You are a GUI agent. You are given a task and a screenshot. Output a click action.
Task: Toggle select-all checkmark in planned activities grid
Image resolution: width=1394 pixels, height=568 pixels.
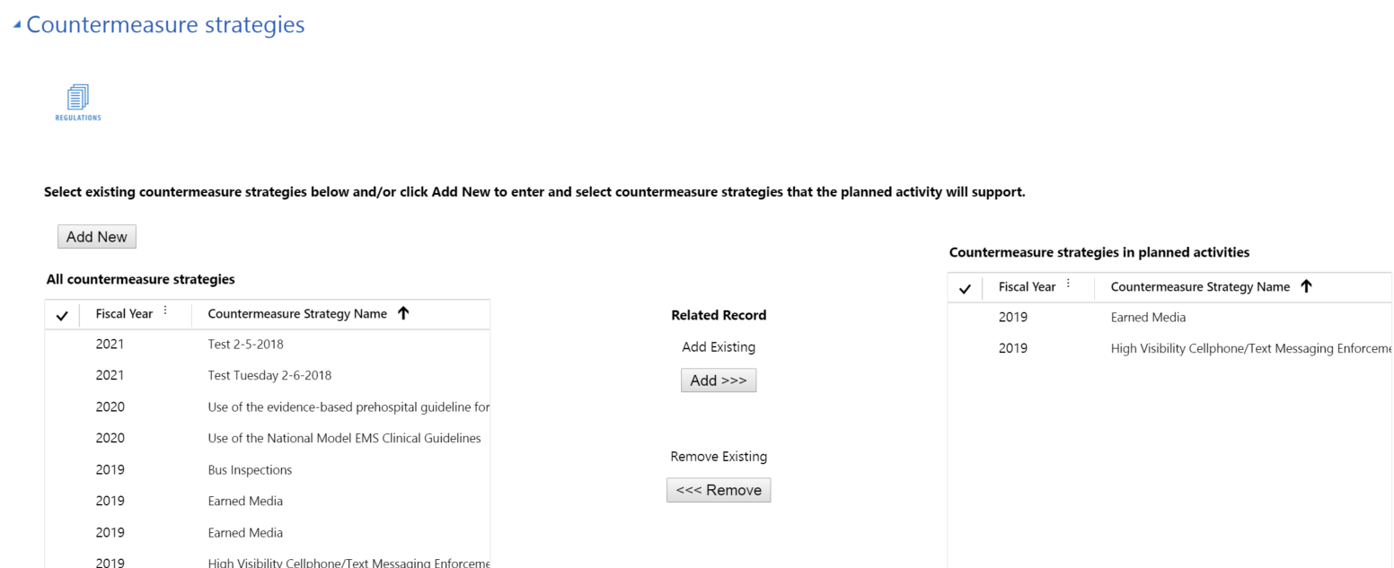coord(965,288)
